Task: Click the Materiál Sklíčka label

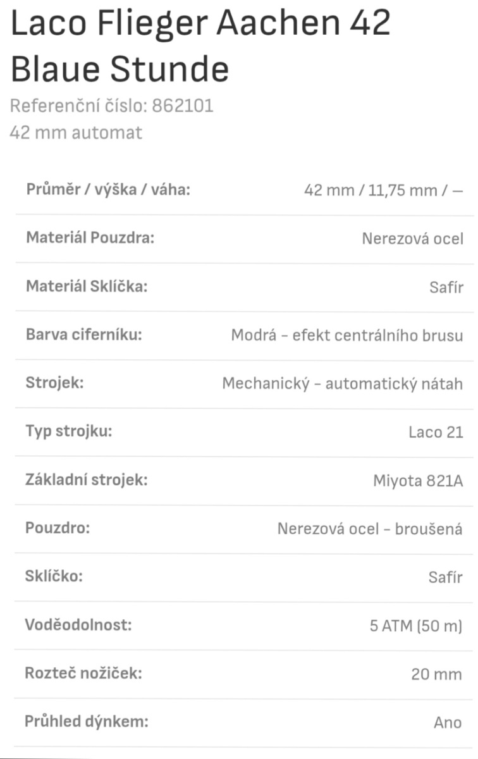Action: point(86,286)
